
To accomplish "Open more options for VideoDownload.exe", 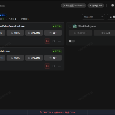I will coord(60,41).
